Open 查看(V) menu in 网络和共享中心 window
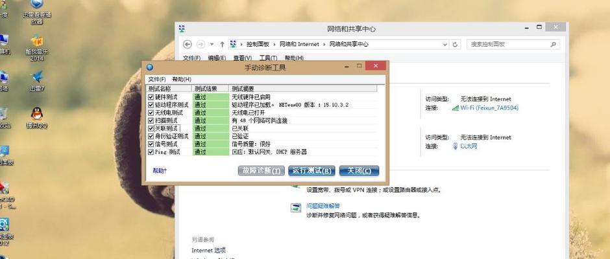 tap(242, 58)
